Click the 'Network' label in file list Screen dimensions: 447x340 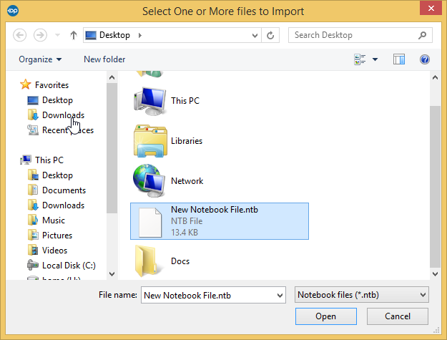(187, 181)
